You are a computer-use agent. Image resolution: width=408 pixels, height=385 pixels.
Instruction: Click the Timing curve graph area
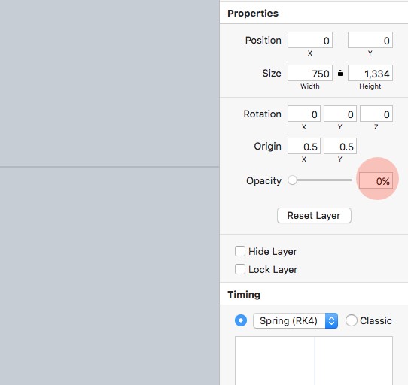click(314, 361)
